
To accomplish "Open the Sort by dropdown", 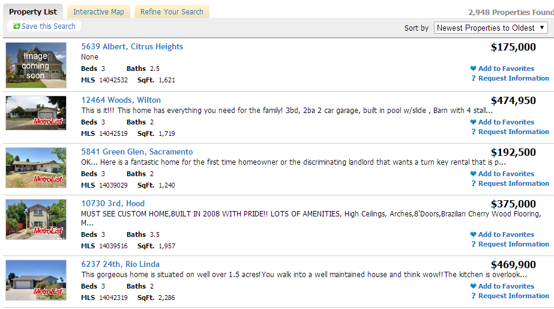I will click(490, 28).
